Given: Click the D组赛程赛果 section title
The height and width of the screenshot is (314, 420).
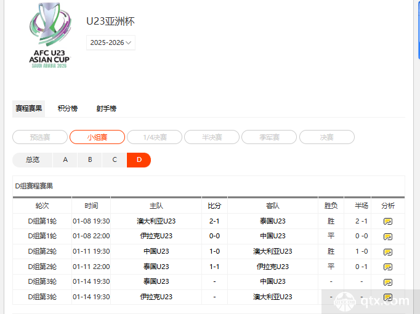Looking at the screenshot, I should (x=34, y=186).
